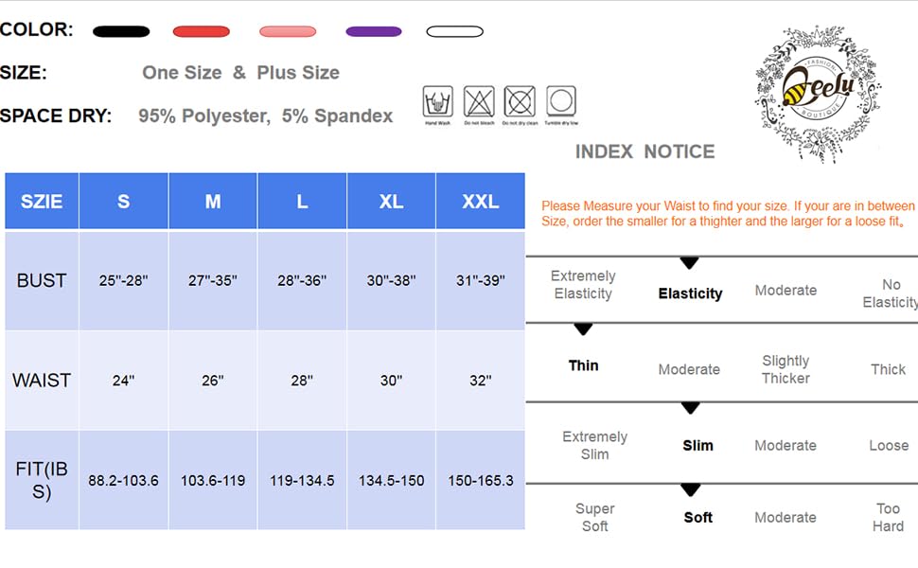Select the purple color swatch
918x568 pixels.
(x=374, y=31)
